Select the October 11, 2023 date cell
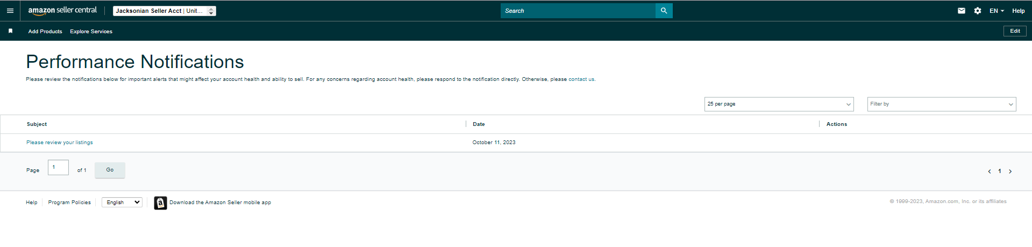Image resolution: width=1032 pixels, height=247 pixels. pyautogui.click(x=494, y=143)
